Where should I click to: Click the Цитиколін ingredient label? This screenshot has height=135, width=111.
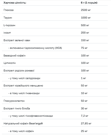coord(10,63)
